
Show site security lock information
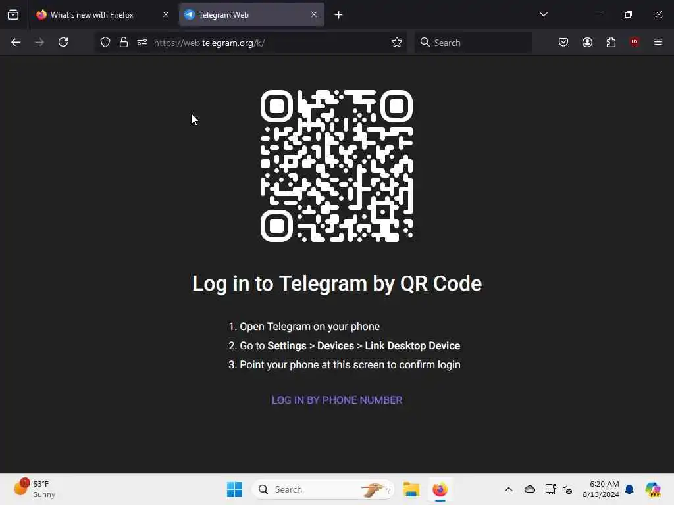tap(124, 42)
